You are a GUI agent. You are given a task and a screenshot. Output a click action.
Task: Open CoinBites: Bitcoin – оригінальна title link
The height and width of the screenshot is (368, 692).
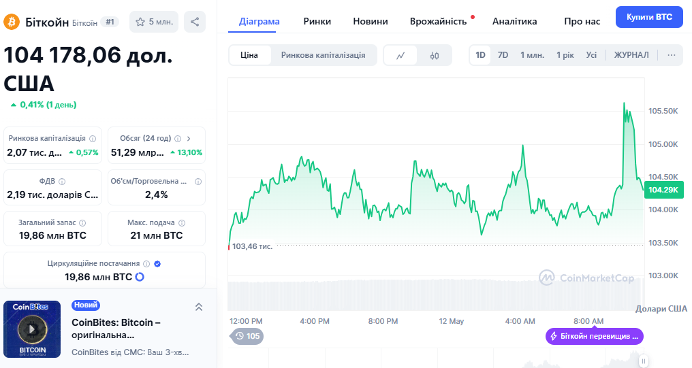(116, 329)
